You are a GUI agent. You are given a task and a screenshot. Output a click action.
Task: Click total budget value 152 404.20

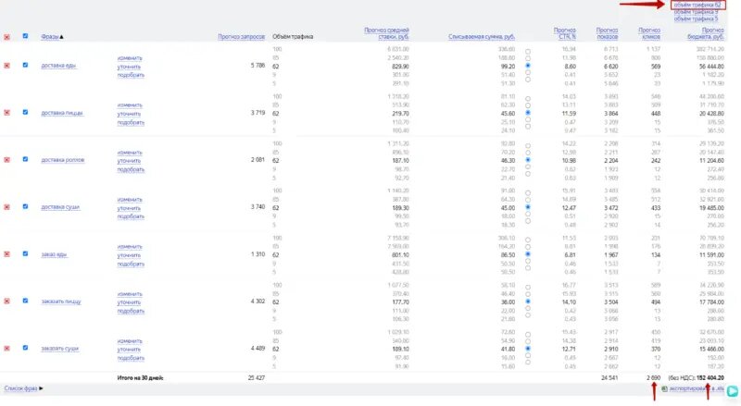point(710,378)
